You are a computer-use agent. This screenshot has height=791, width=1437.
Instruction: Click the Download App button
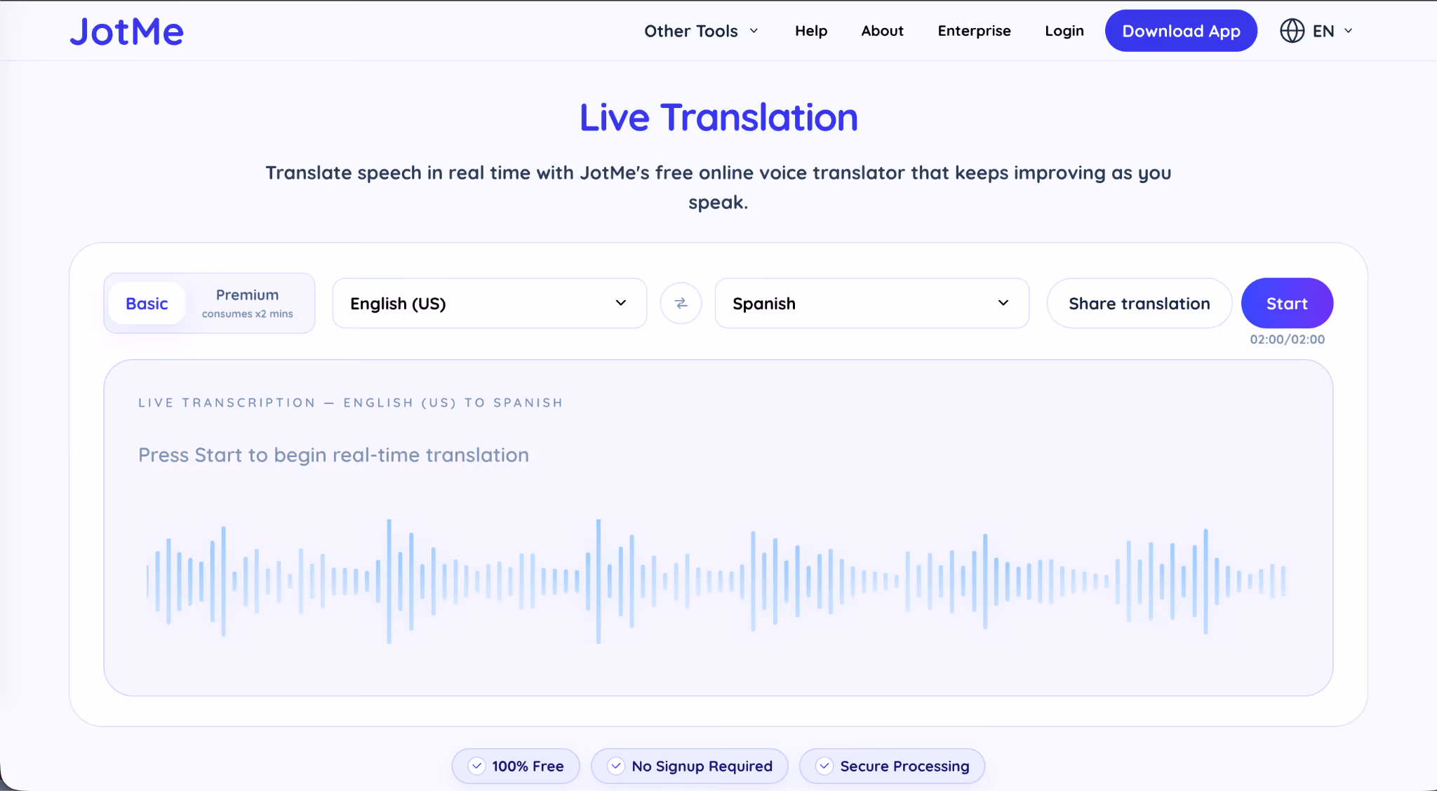1181,31
